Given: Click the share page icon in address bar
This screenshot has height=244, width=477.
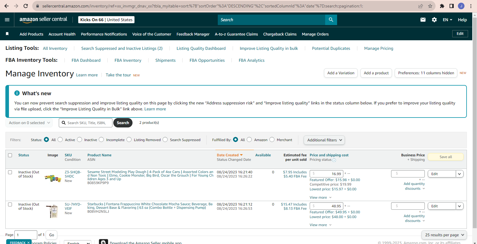Looking at the screenshot, I should coord(421,6).
